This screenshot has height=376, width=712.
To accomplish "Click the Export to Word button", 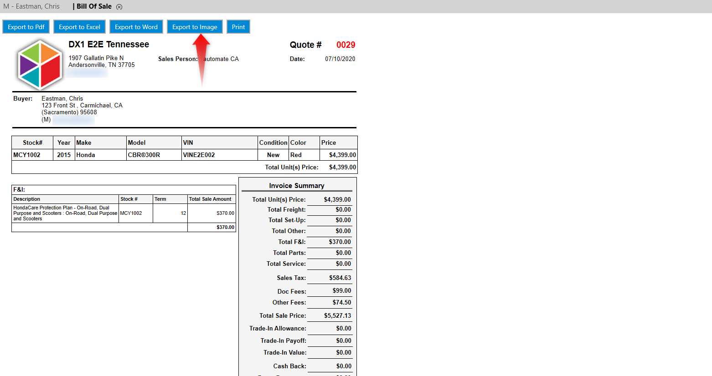I will (136, 27).
